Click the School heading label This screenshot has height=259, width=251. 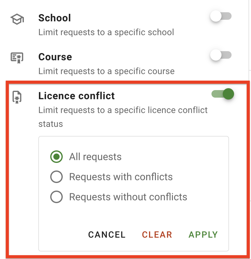pos(54,18)
